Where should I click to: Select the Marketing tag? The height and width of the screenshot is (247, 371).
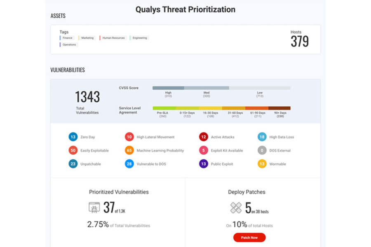tap(87, 38)
